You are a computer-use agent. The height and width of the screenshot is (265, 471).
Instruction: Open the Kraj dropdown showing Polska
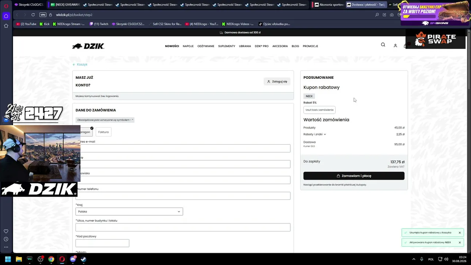coord(129,212)
